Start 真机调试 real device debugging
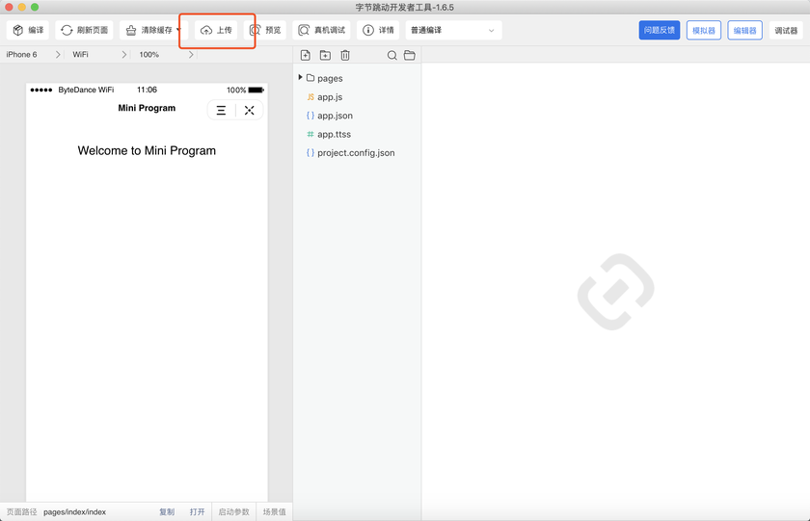810x521 pixels. pyautogui.click(x=321, y=30)
